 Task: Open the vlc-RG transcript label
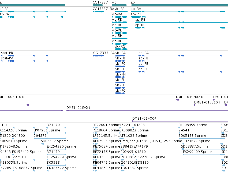[120, 46]
